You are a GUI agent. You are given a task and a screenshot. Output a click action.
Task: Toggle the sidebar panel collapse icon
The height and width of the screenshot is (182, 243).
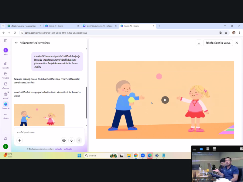(5, 41)
